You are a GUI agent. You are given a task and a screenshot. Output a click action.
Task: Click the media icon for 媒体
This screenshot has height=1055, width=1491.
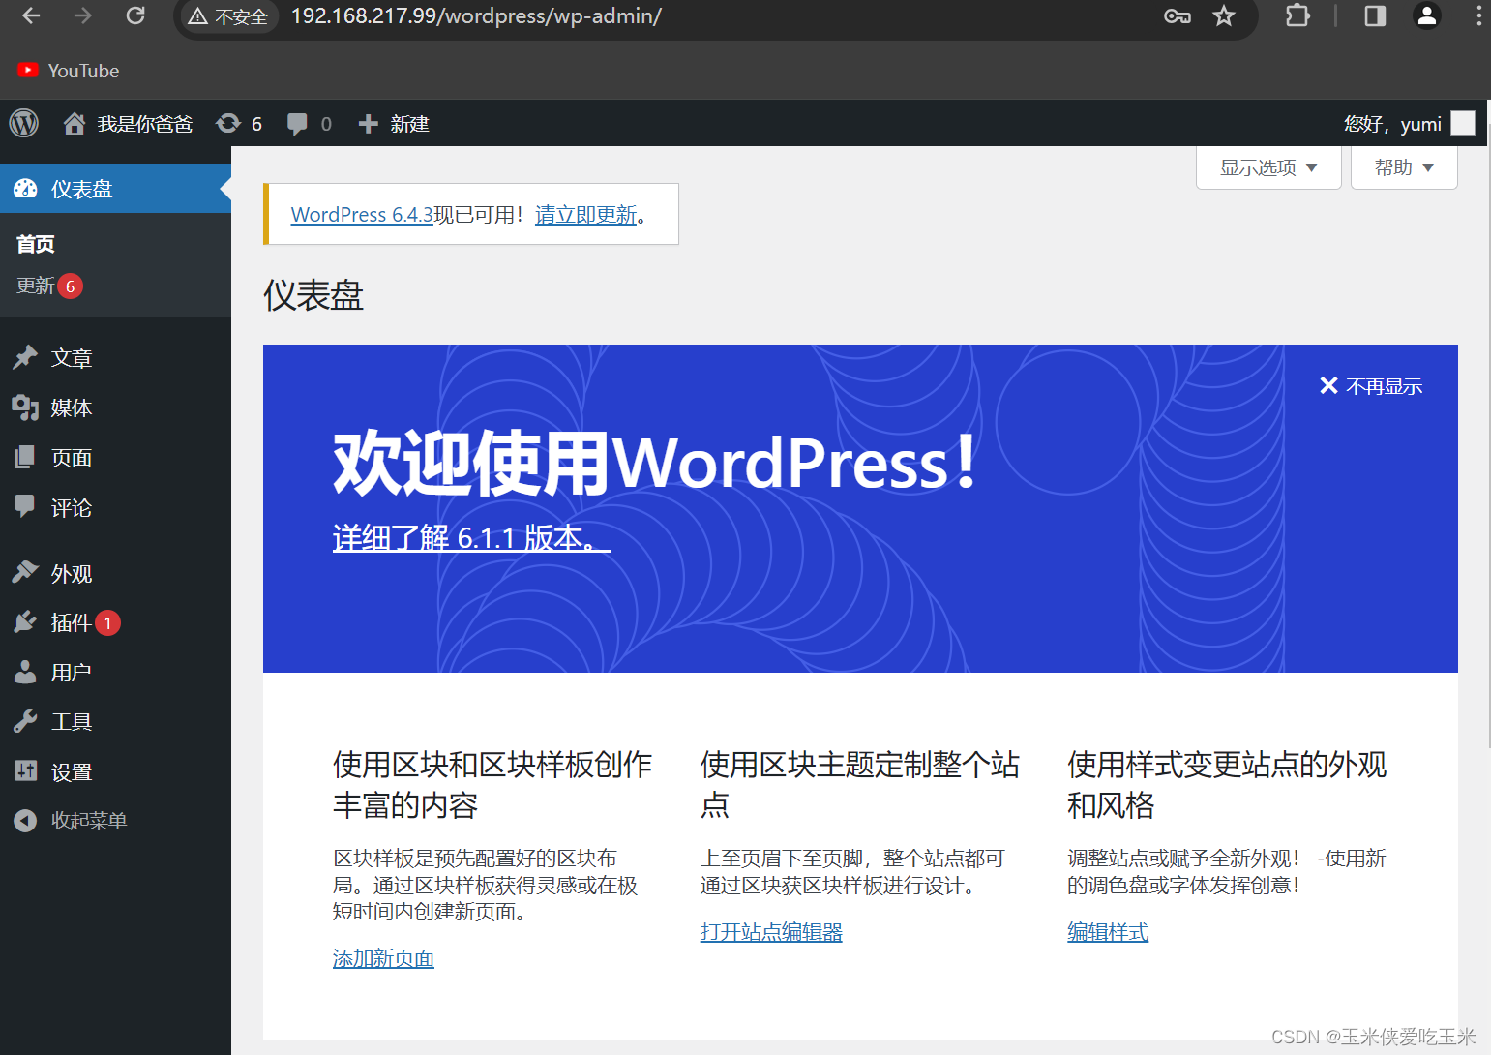tap(25, 407)
